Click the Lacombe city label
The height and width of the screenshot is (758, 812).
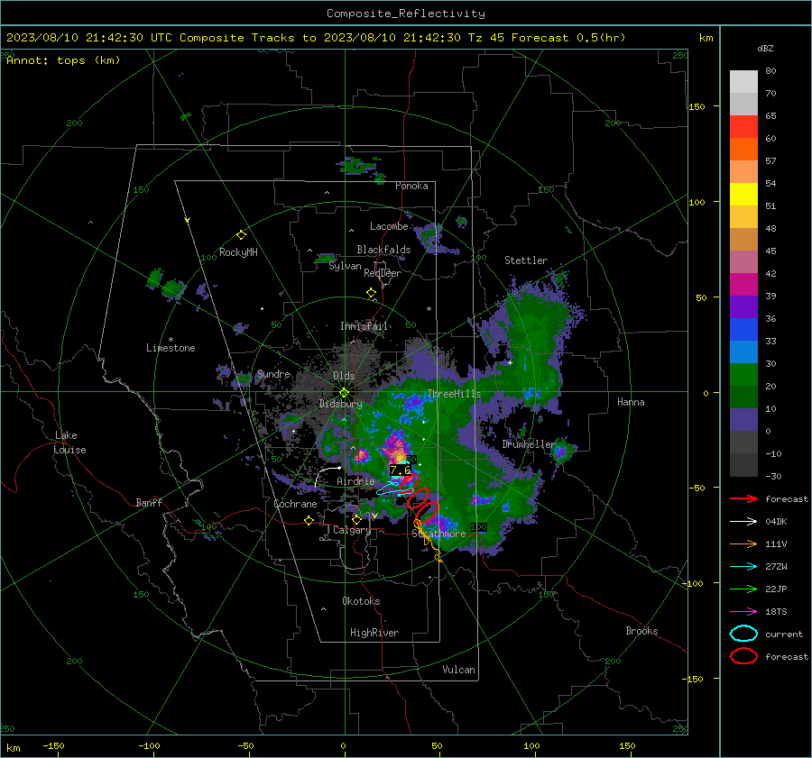[x=389, y=226]
